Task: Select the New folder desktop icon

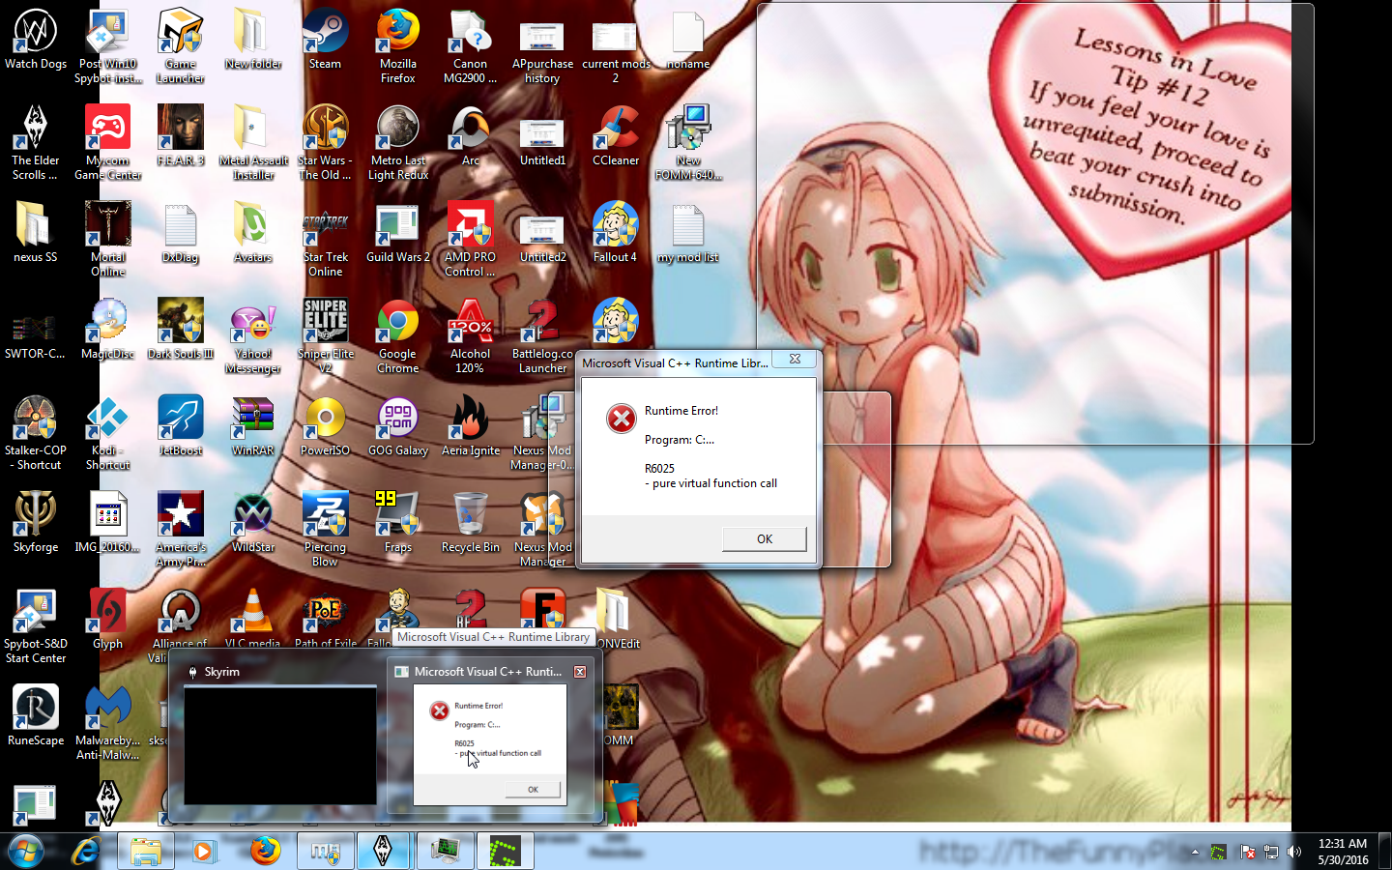Action: click(x=253, y=40)
